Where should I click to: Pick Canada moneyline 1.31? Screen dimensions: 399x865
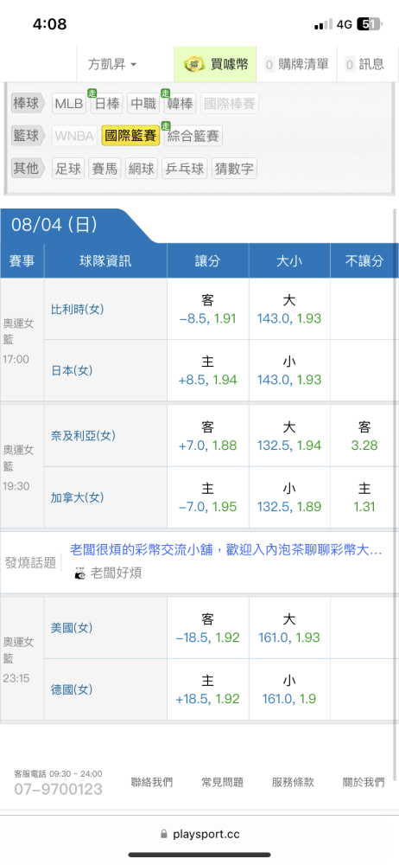[364, 497]
